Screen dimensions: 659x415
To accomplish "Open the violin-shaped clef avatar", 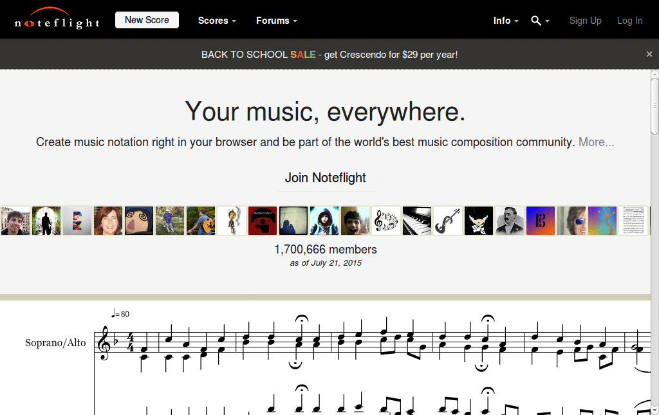I will [448, 221].
